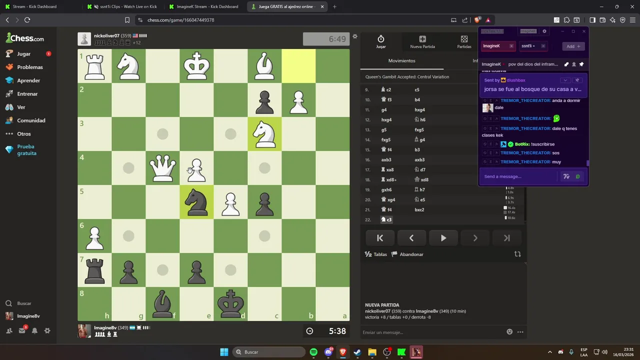Viewport: 640px width, 360px height.
Task: Open messages envelope icon in sidebar
Action: [x=22, y=330]
